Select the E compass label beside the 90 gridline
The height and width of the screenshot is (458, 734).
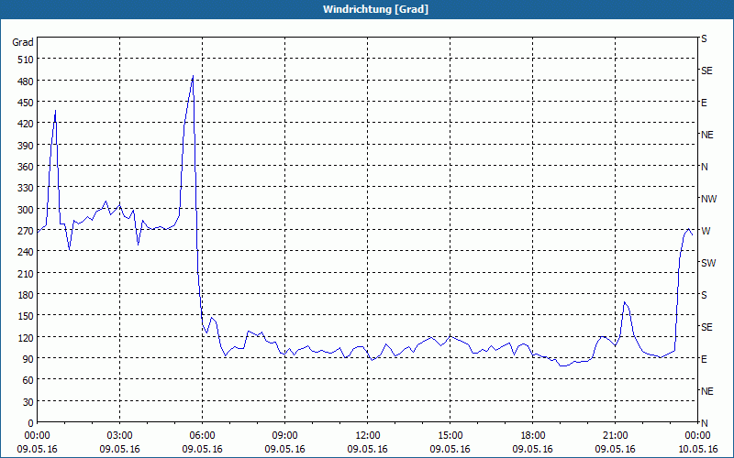click(x=704, y=359)
